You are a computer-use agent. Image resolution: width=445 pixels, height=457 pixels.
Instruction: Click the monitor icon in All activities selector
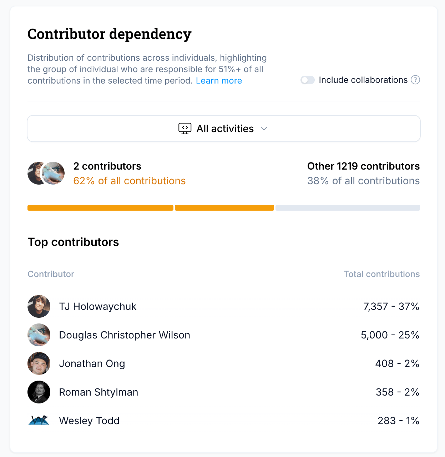pos(185,129)
